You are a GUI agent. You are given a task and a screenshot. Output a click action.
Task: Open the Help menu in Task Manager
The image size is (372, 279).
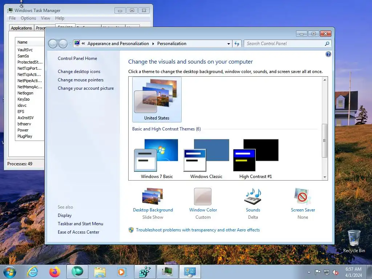(x=60, y=18)
